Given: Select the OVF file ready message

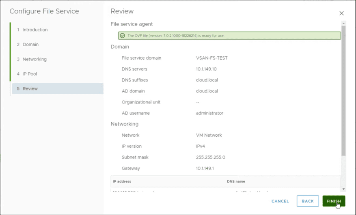Looking at the screenshot, I should [x=229, y=36].
